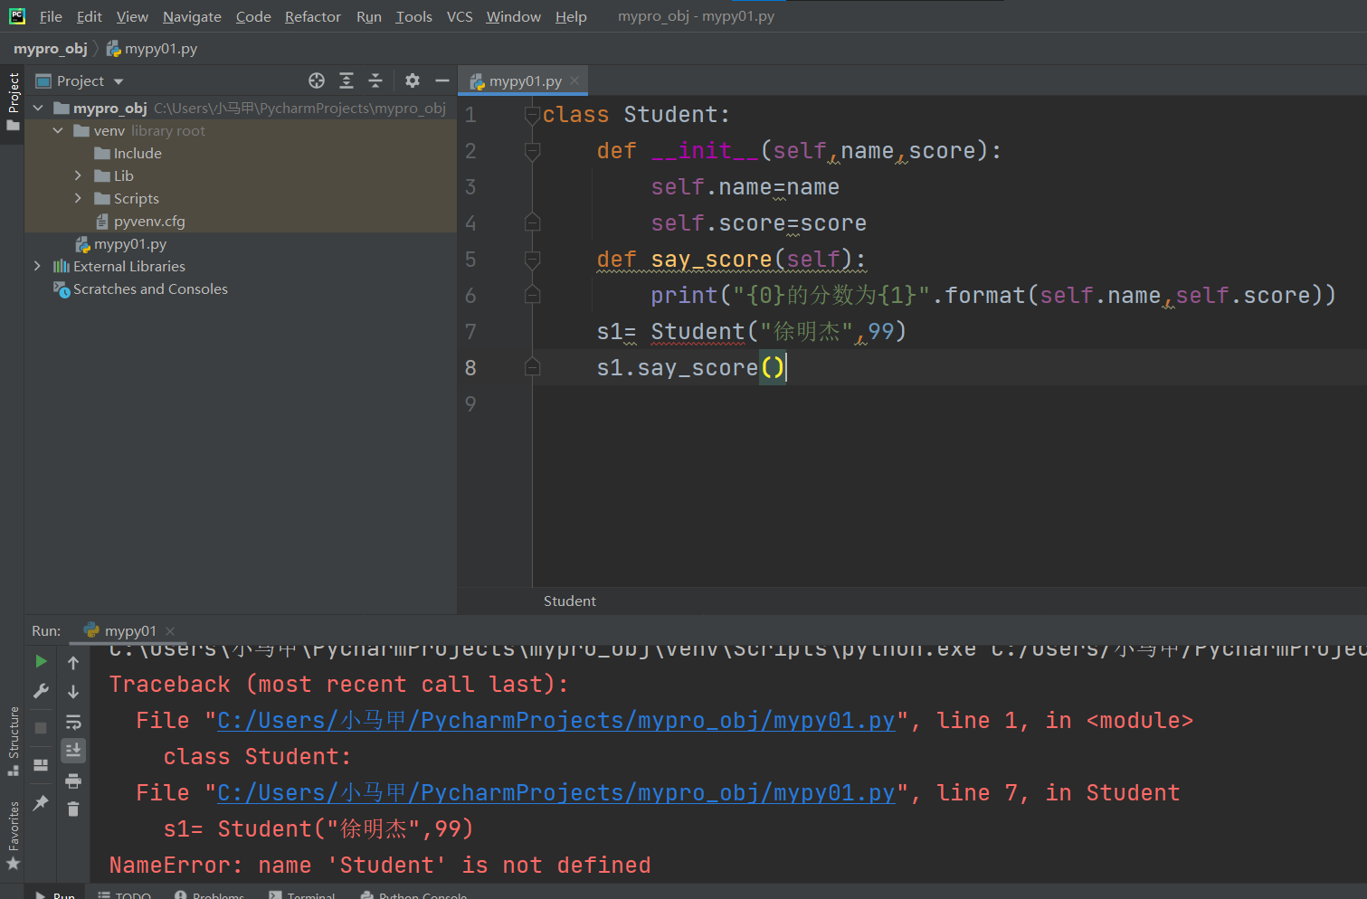The image size is (1367, 899).
Task: Click the Student breadcrumb below the editor
Action: click(570, 601)
